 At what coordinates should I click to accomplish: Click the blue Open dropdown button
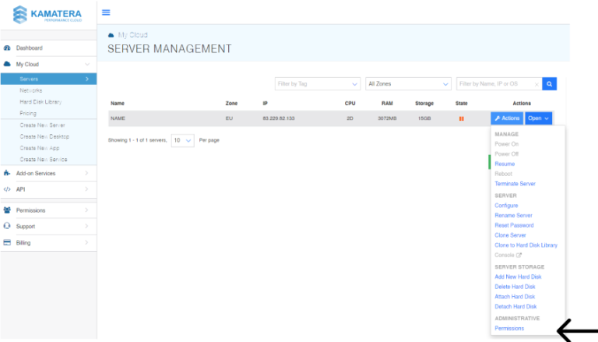[x=539, y=118]
